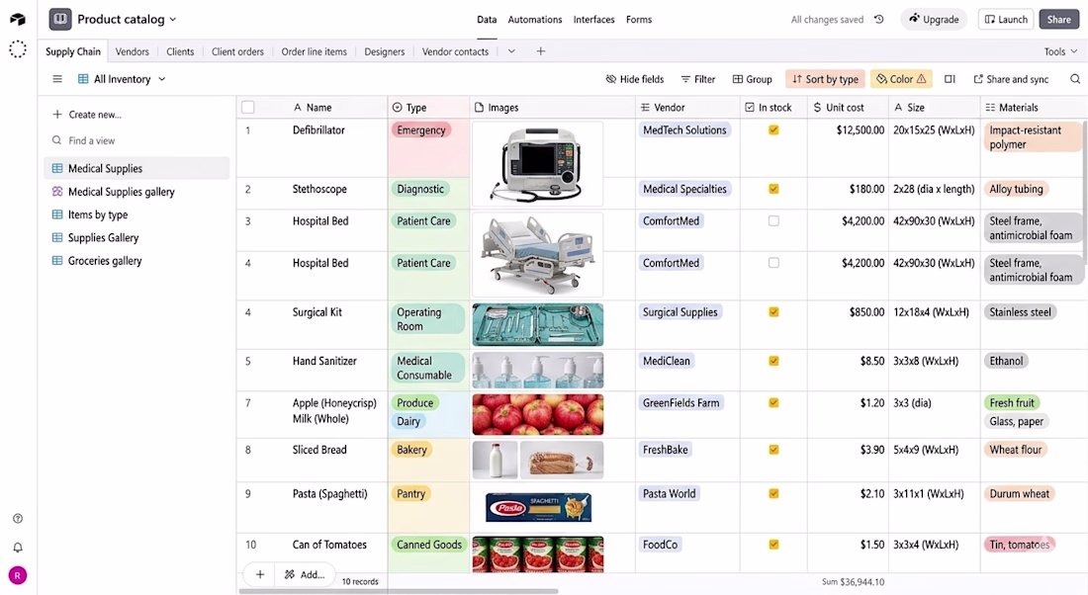Open the All Inventory view dropdown
Viewport: 1088px width, 595px height.
[122, 79]
